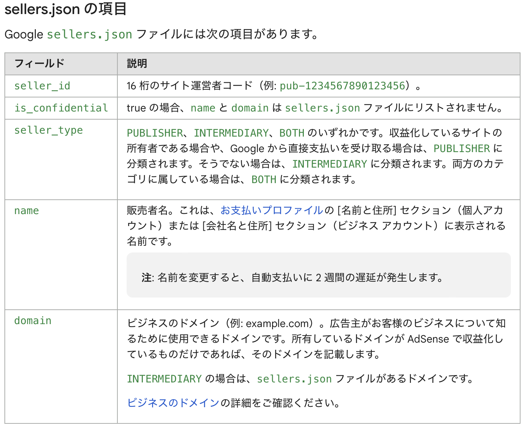The image size is (522, 426).
Task: Click the first BOTH code in seller_type description
Action: pyautogui.click(x=292, y=133)
